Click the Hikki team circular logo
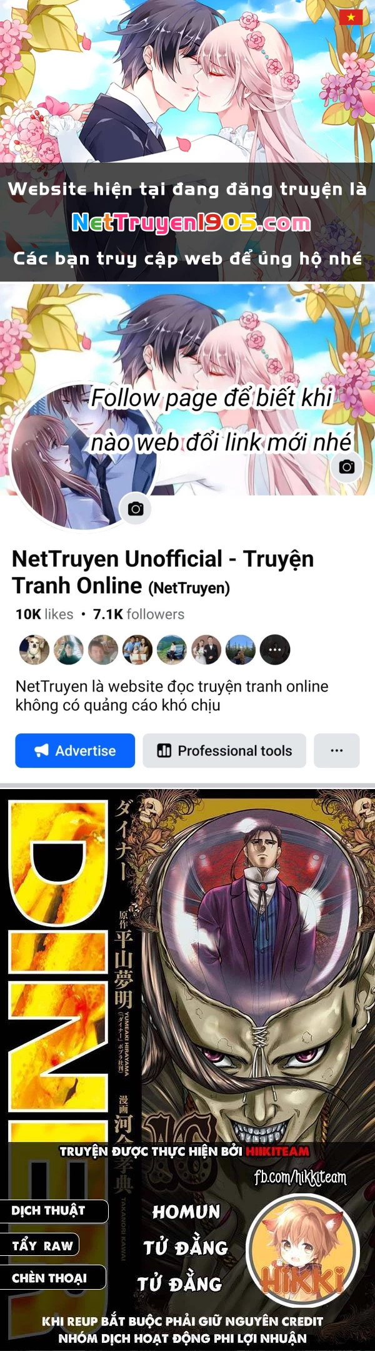 (x=302, y=1251)
